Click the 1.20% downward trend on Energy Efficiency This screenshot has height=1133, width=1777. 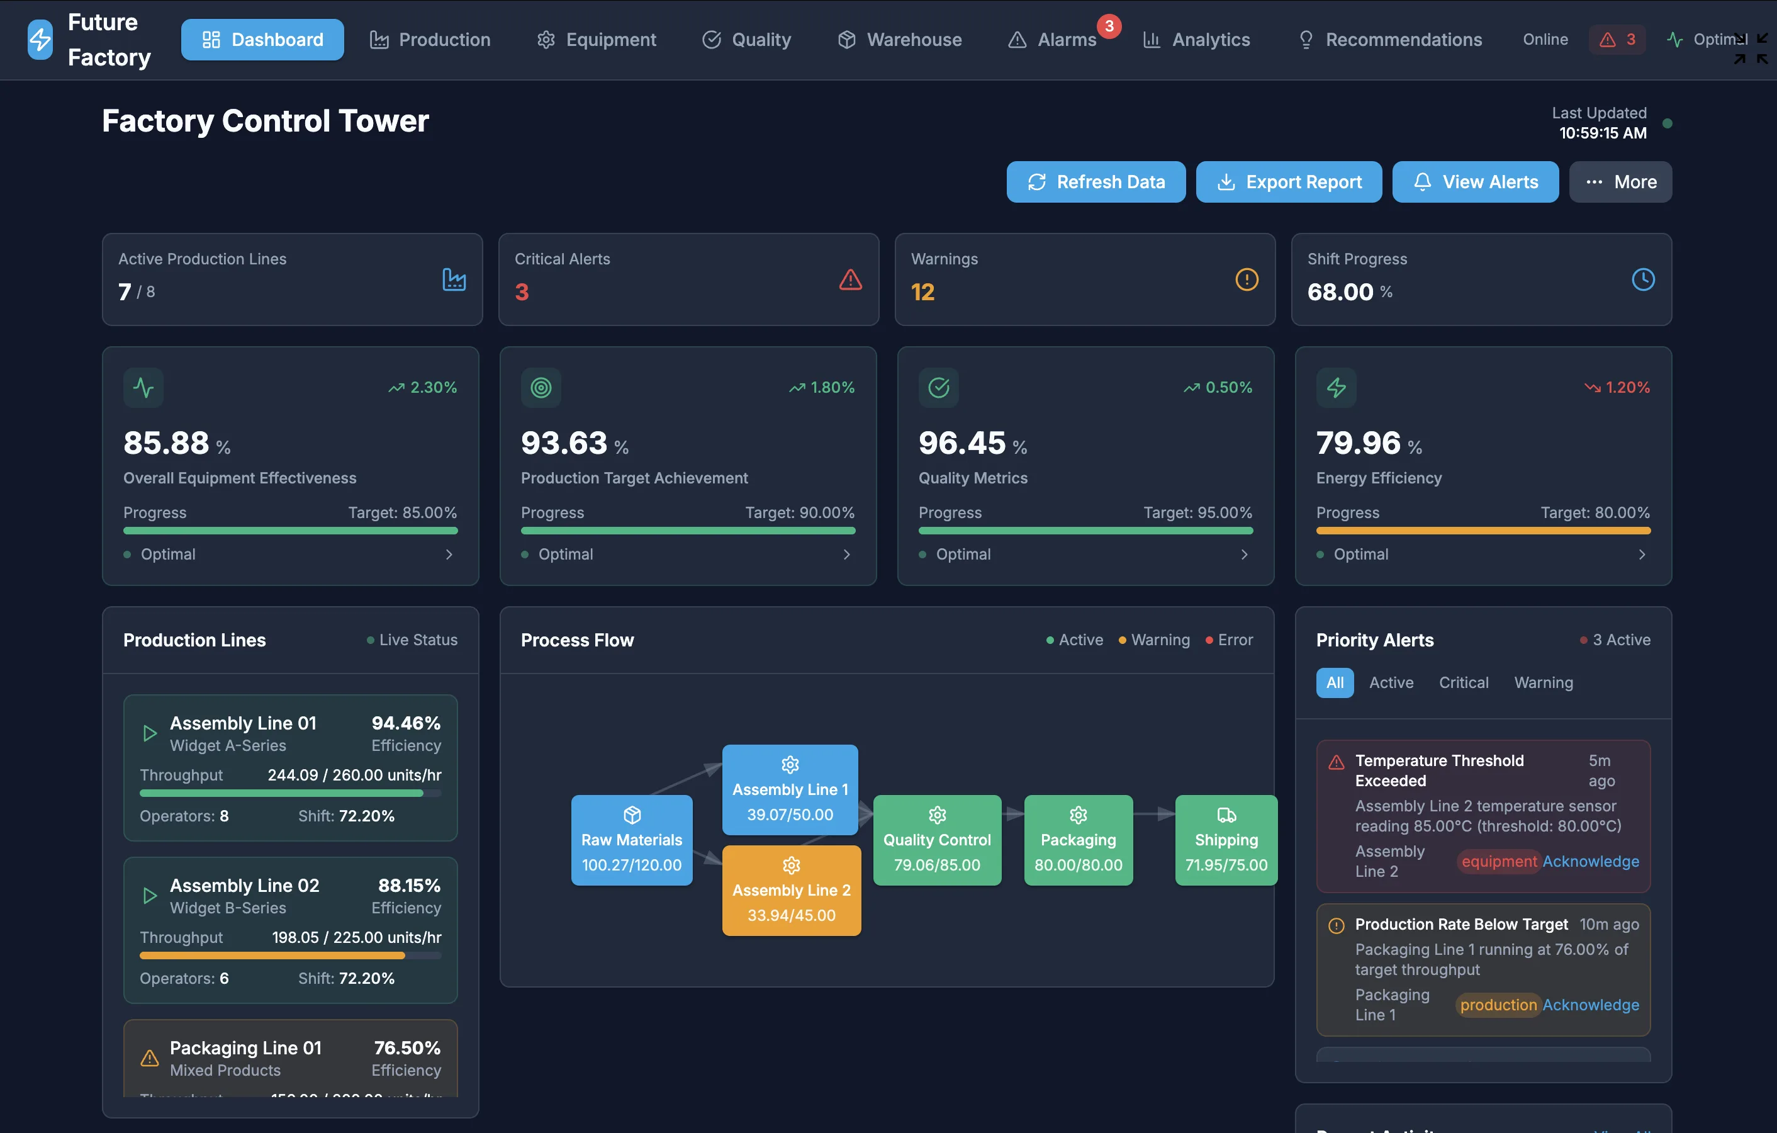1617,388
